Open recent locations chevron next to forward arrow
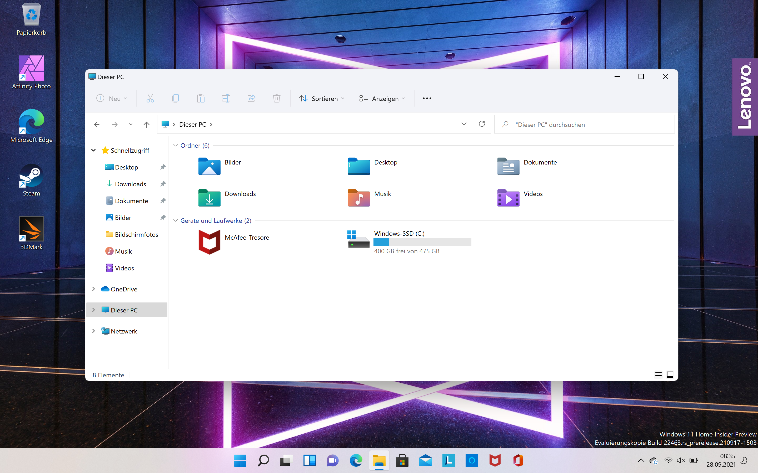This screenshot has width=758, height=473. tap(131, 125)
